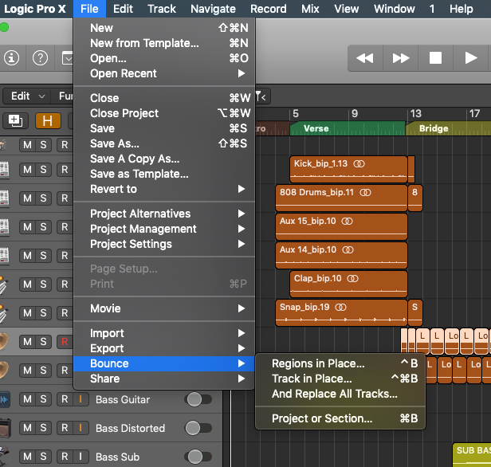The image size is (491, 467).
Task: Click the Fast Forward transport button
Action: [x=400, y=58]
